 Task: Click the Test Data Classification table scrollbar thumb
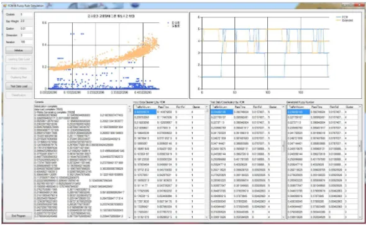click(x=283, y=145)
